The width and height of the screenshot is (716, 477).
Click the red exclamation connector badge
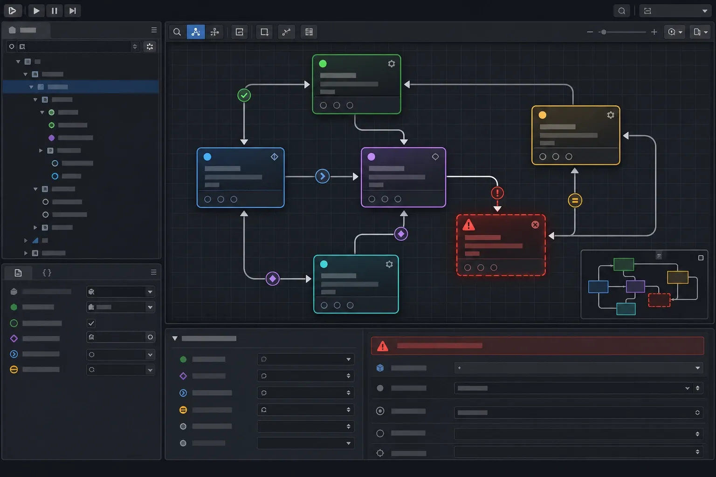point(497,193)
